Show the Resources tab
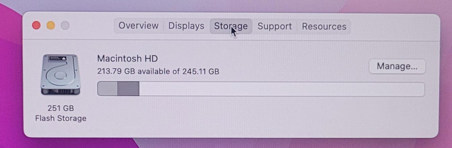The image size is (452, 148). [324, 27]
